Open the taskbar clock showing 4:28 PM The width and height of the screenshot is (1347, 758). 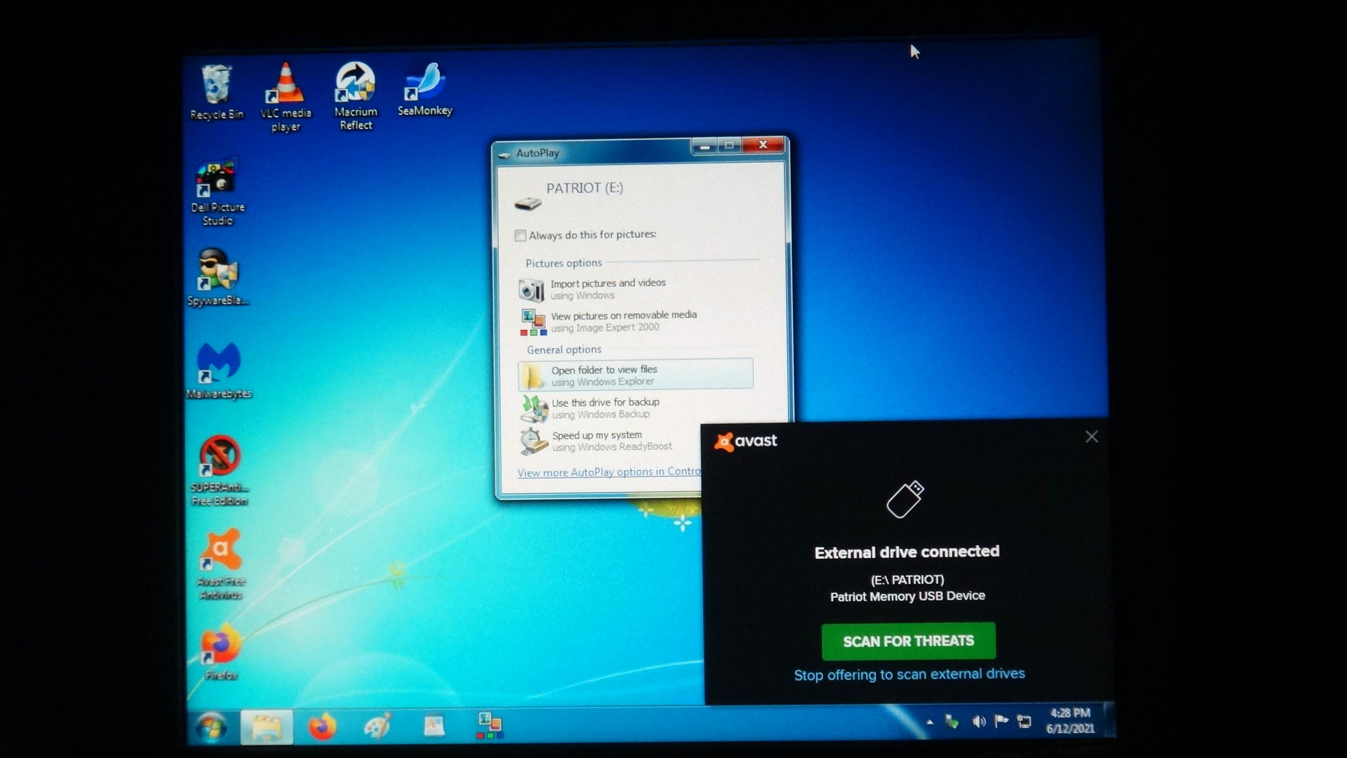[1070, 721]
